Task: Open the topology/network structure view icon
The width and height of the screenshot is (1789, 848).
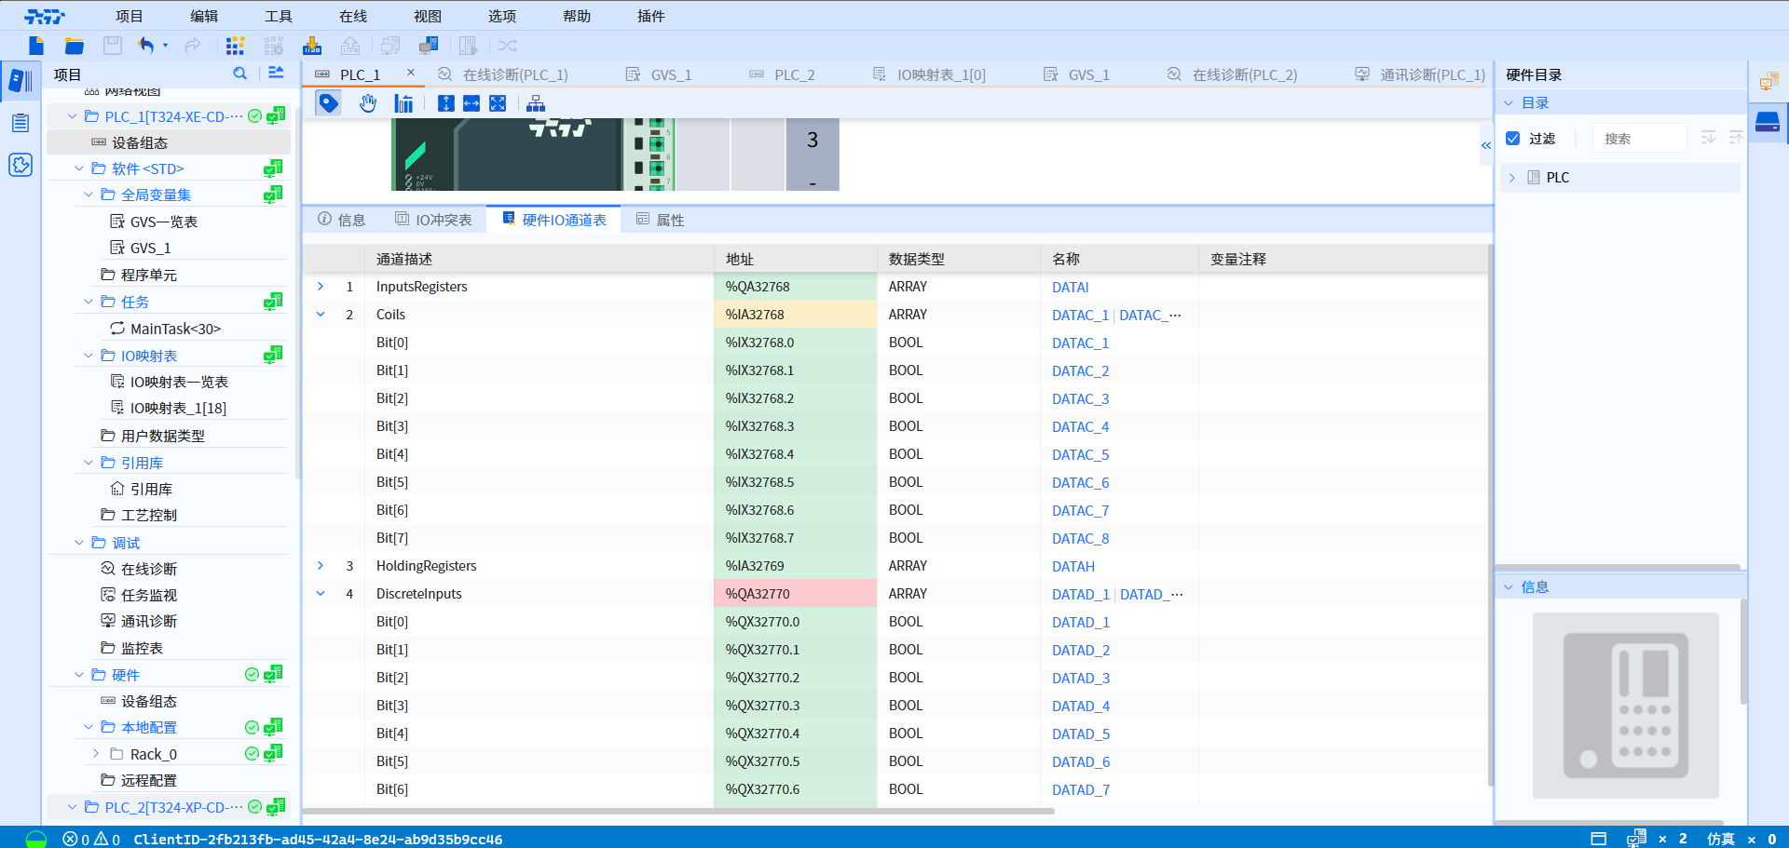Action: [x=536, y=102]
